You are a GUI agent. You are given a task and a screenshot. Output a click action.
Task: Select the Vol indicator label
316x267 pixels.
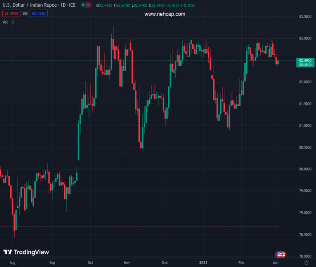[5, 22]
